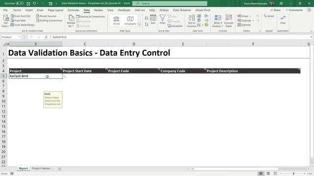Click the Subtotal button
Viewport: 314px width, 176px height.
click(244, 25)
